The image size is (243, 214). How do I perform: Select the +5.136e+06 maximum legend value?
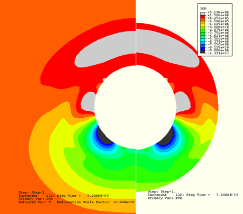click(218, 12)
